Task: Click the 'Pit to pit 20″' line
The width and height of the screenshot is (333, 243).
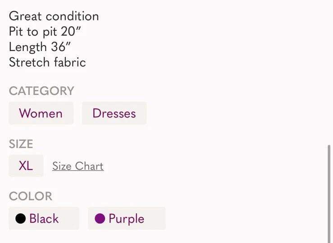Action: click(x=45, y=32)
